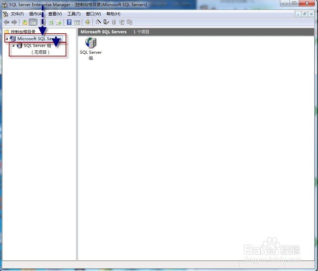Toggle the show/hide console tree icon
The height and width of the screenshot is (271, 318).
point(33,22)
